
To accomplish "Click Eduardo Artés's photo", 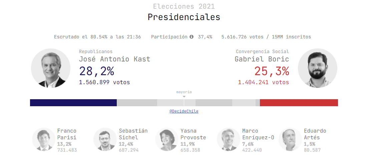I will [x=290, y=139].
